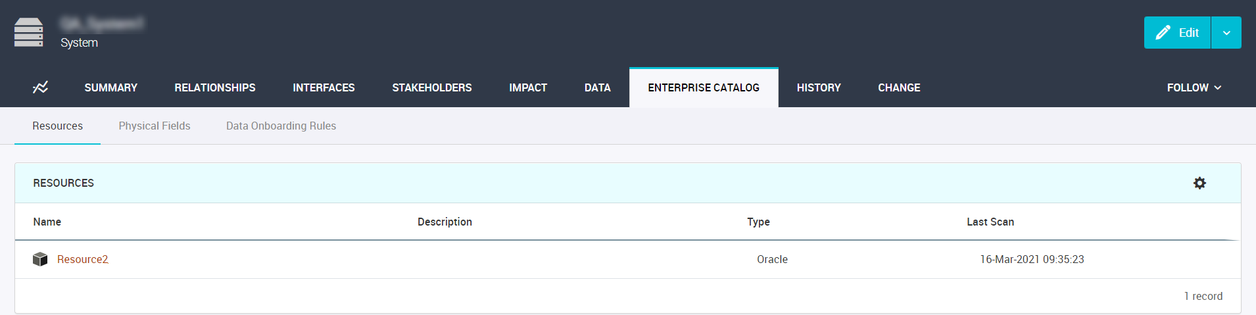
Task: Expand the Edit button dropdown arrow
Action: pyautogui.click(x=1226, y=32)
